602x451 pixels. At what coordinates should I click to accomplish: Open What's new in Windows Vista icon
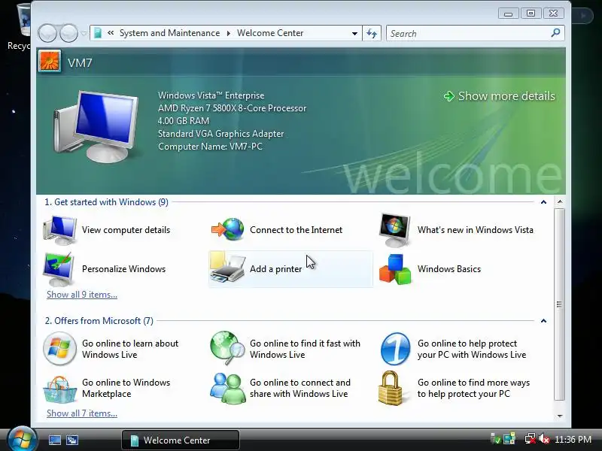click(394, 230)
